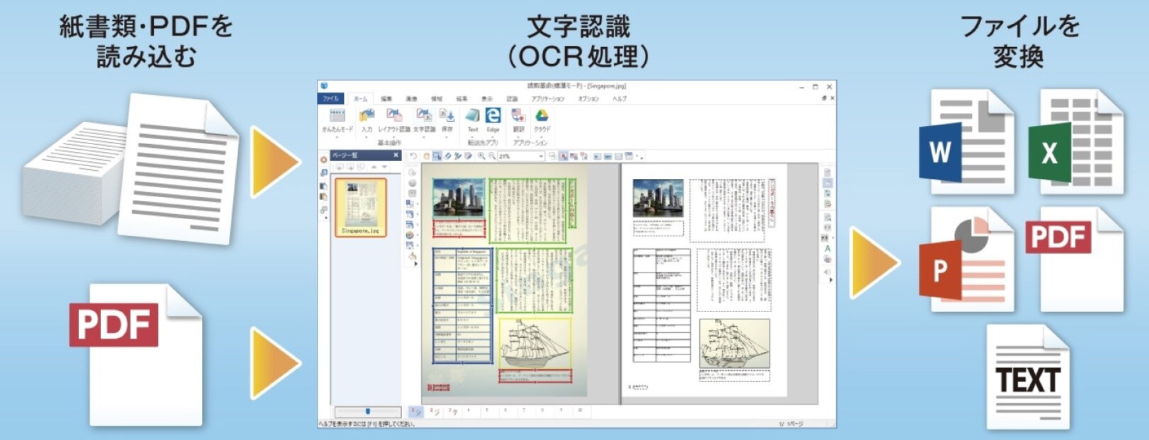The height and width of the screenshot is (440, 1149).
Task: Click the 保存 save icon
Action: pos(447,115)
